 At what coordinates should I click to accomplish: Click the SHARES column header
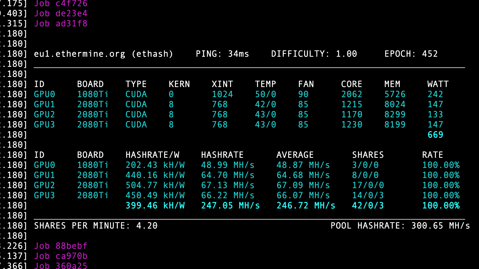coord(368,155)
